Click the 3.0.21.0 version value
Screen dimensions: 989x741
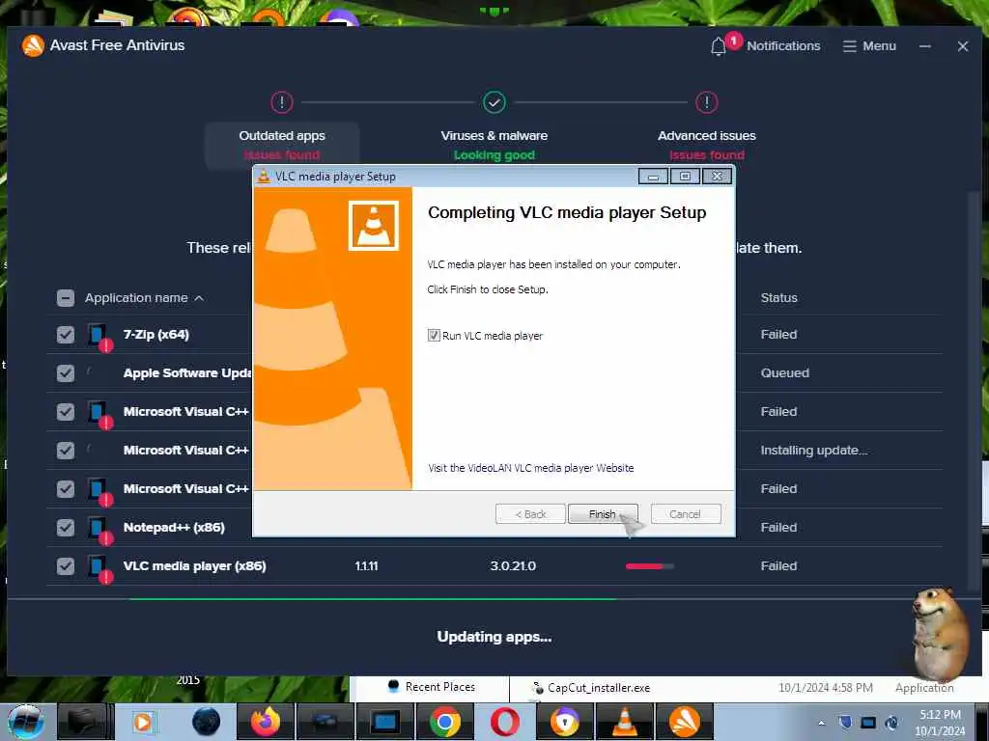tap(513, 565)
